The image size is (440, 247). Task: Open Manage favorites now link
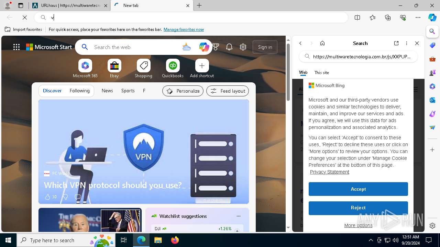click(184, 30)
